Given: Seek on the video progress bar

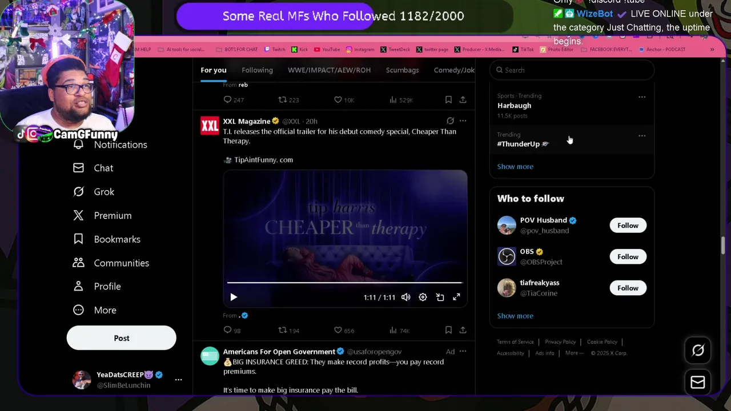Looking at the screenshot, I should 344,283.
